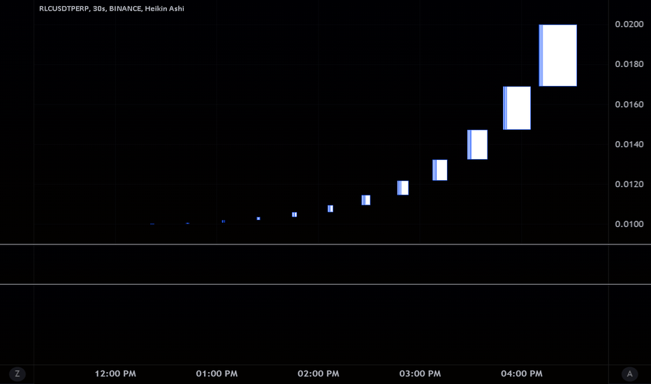Click the 0.0160 price label
651x384 pixels.
coord(629,104)
